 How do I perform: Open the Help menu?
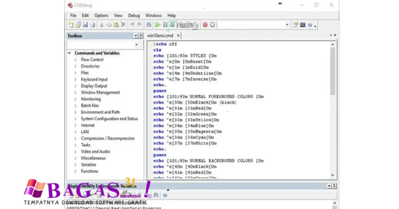tap(171, 16)
